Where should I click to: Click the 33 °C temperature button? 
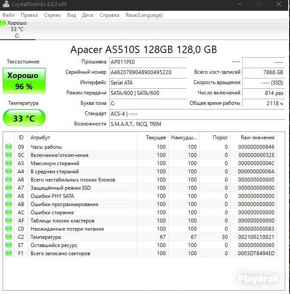pos(24,118)
